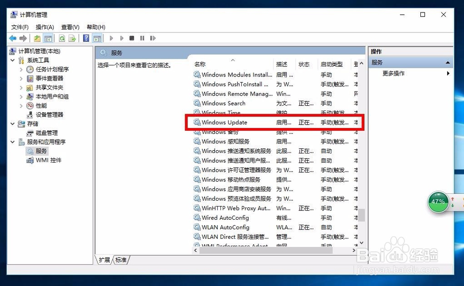
Task: Expand the 性能 node chevron
Action: [x=21, y=106]
